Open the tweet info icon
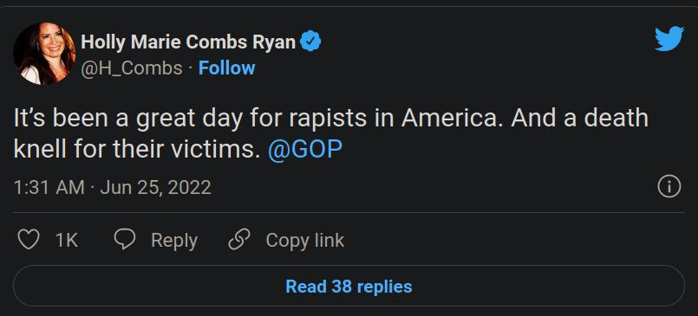This screenshot has width=698, height=316. coord(669,187)
